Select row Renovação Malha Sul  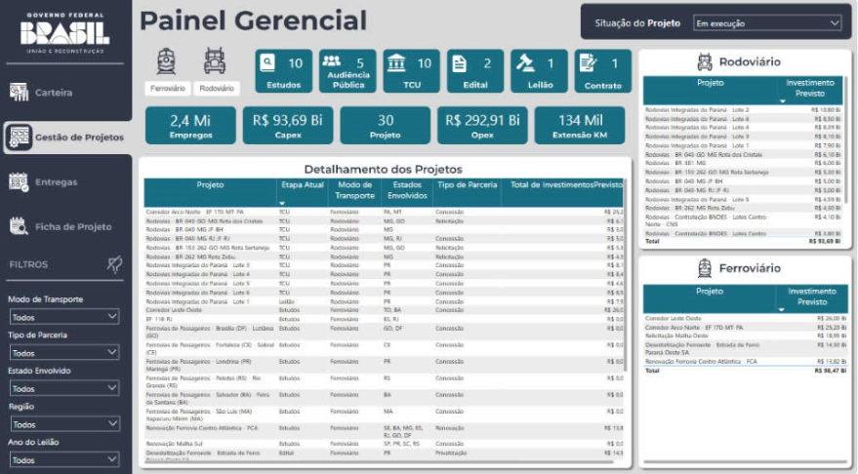coord(383,444)
